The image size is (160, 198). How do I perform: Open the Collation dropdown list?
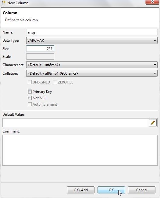tap(92, 73)
